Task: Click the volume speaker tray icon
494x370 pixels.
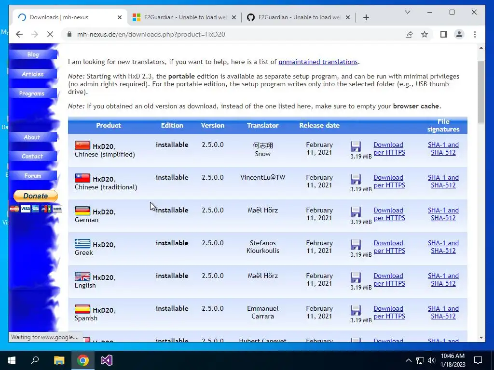Action: (431, 360)
